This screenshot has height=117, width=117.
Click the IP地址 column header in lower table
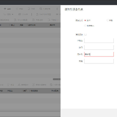pos(10,91)
